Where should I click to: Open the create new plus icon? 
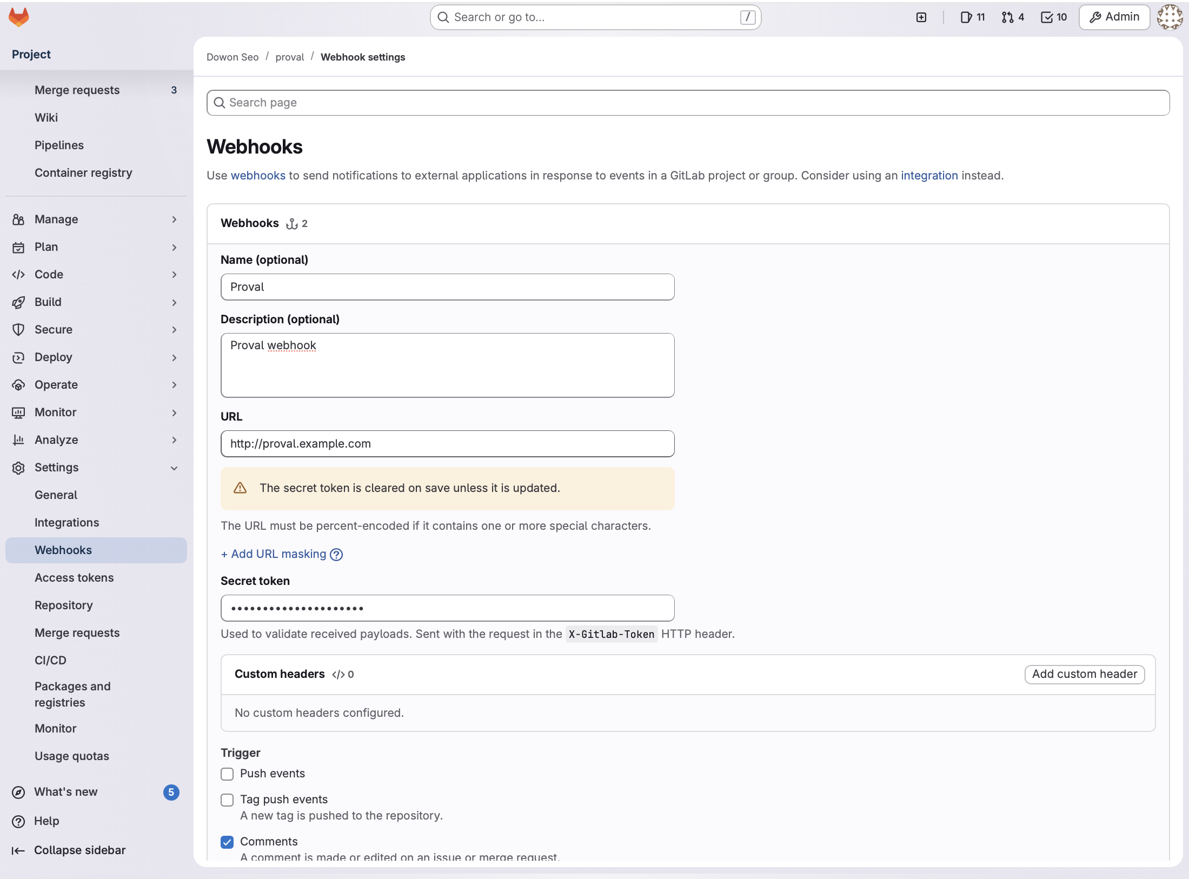(921, 17)
